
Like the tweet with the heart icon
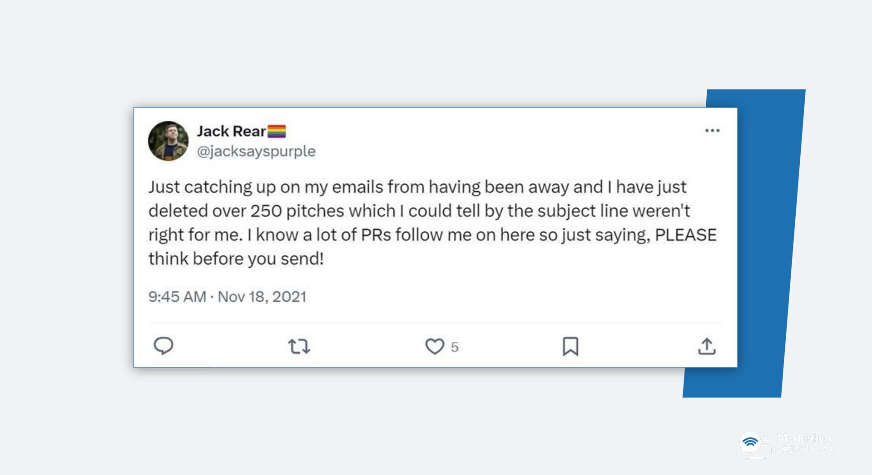(435, 347)
